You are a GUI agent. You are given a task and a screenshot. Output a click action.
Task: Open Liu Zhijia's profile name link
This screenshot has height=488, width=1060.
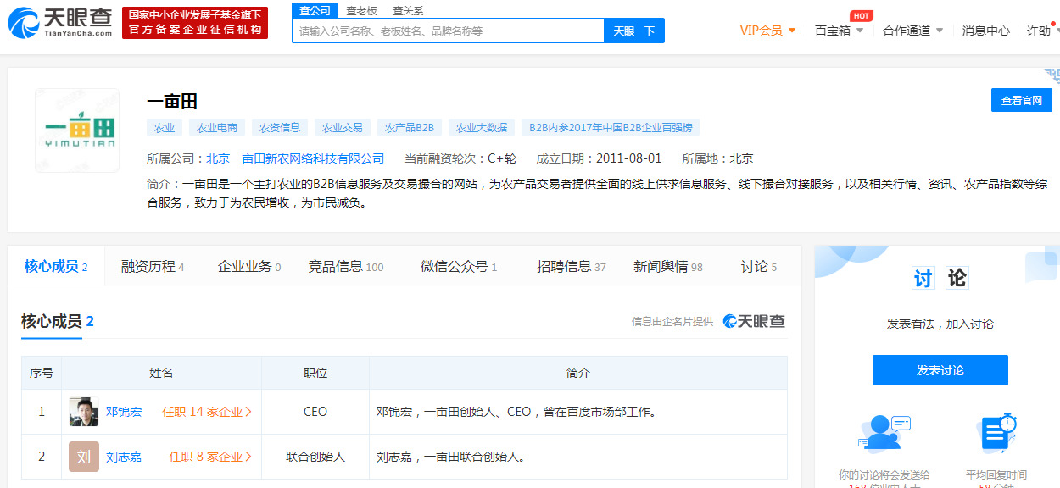tap(124, 457)
